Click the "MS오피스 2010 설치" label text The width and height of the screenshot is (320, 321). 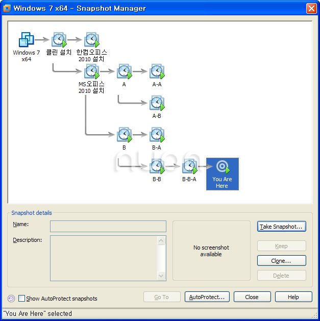[x=91, y=87]
